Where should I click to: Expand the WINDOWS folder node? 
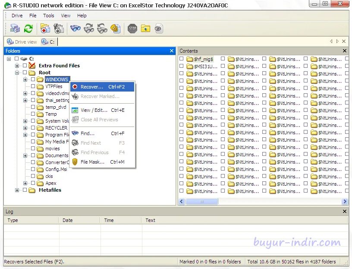[25, 79]
